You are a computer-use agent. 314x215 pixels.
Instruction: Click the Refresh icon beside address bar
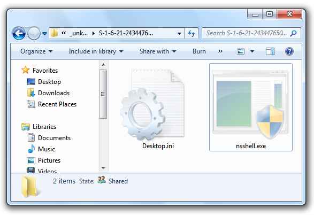(x=192, y=33)
